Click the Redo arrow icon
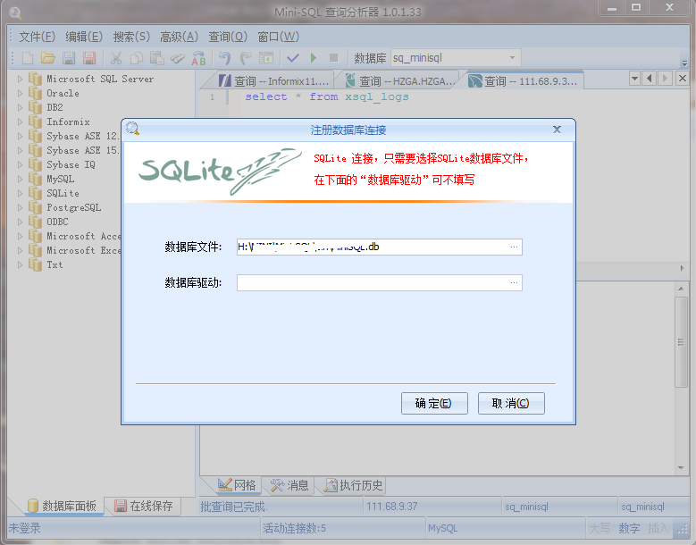The width and height of the screenshot is (696, 545). point(246,58)
